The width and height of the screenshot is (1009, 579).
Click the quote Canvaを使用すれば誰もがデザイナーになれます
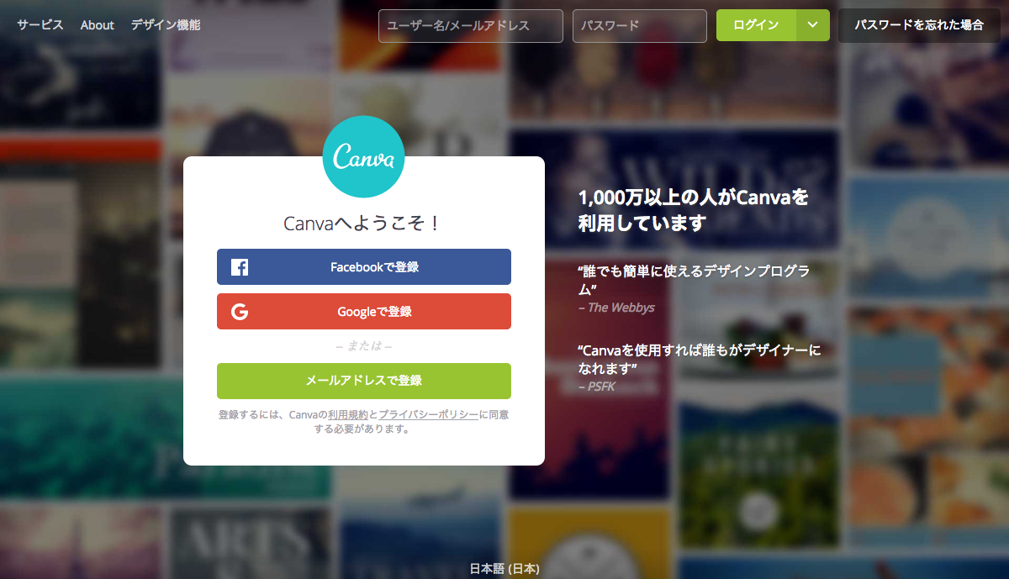(700, 359)
